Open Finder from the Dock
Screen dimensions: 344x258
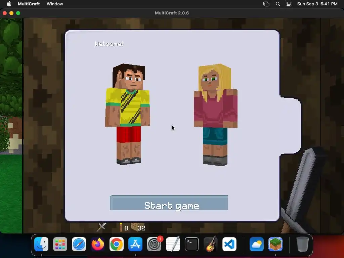pos(41,244)
